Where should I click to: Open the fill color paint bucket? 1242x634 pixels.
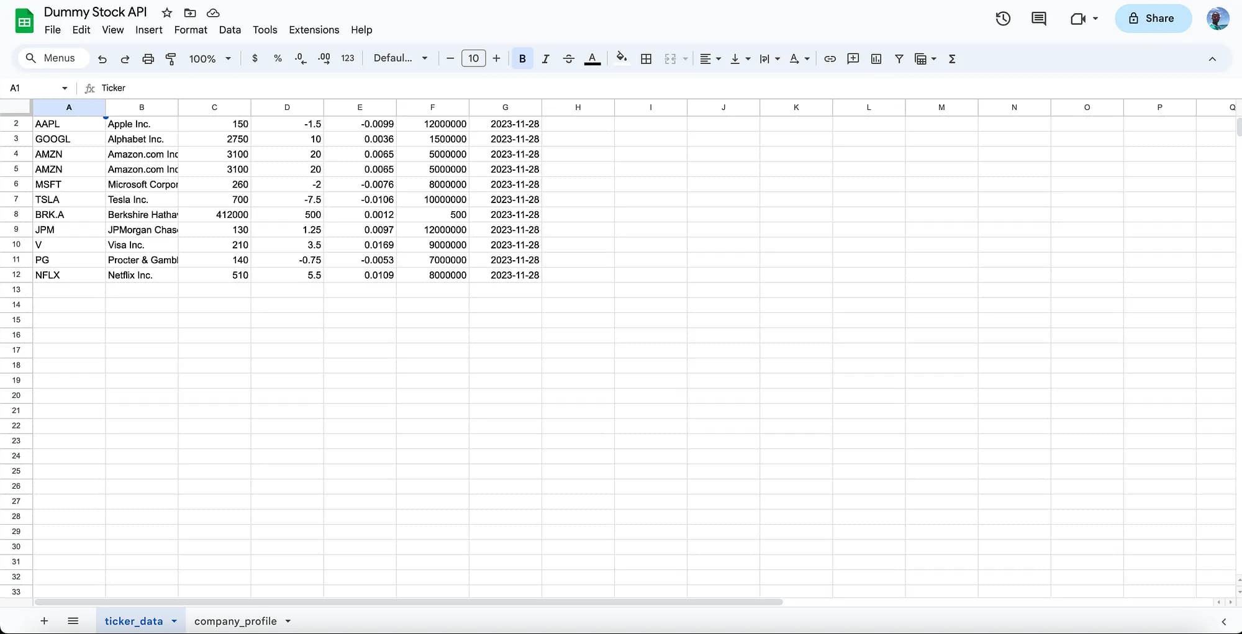click(x=621, y=58)
